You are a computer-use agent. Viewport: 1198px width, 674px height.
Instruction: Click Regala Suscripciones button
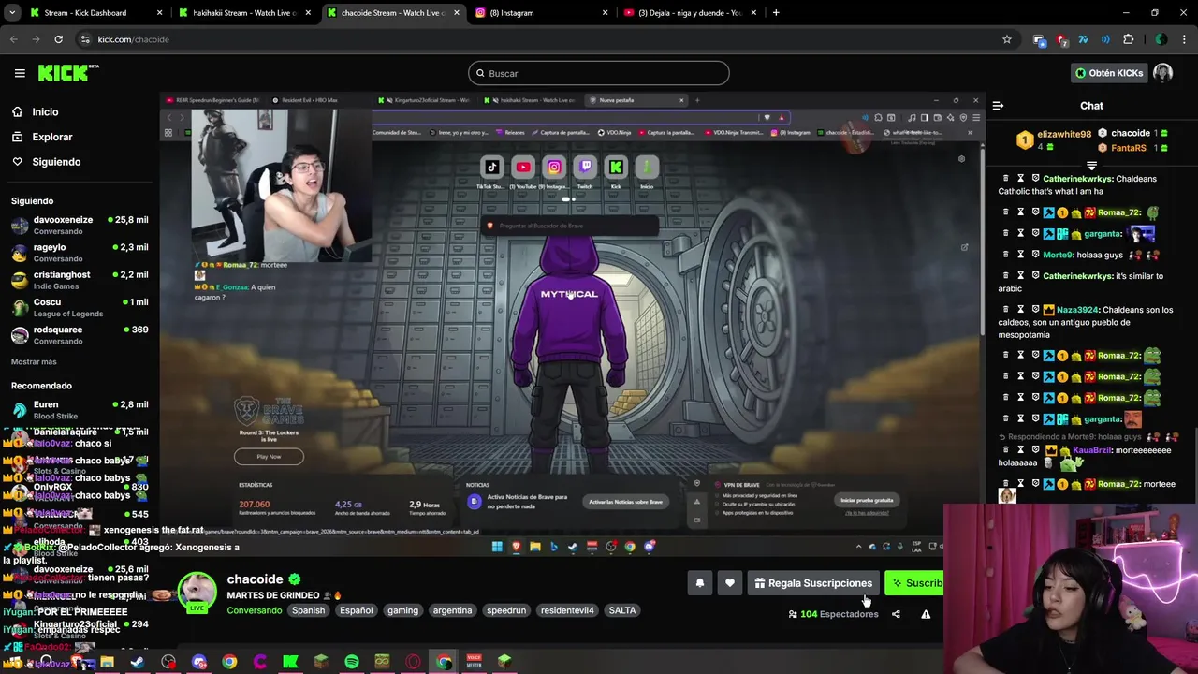tap(812, 583)
